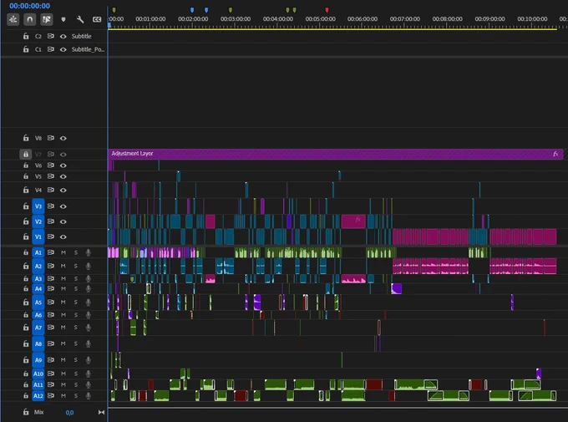The height and width of the screenshot is (422, 568).
Task: Toggle sync lock on track V2
Action: coord(51,221)
